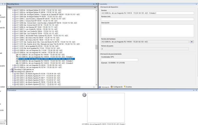Expand the Filtro dropdown chevron
This screenshot has height=125, width=198.
coord(95,8)
